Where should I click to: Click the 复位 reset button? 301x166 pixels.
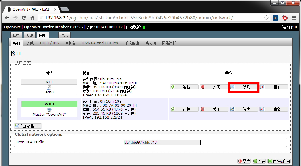coord(244,161)
